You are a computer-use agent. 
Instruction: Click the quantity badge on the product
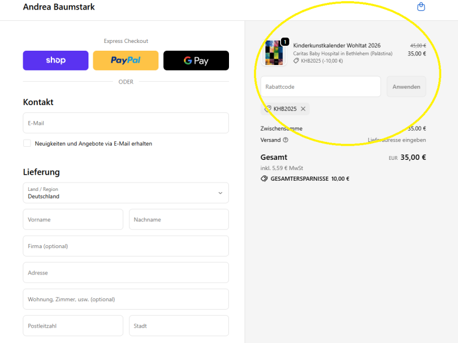[x=285, y=42]
